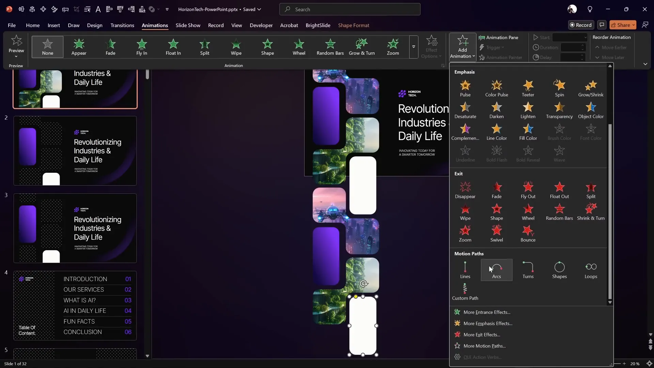
Task: Open the Slide Show menu tab
Action: (x=188, y=25)
